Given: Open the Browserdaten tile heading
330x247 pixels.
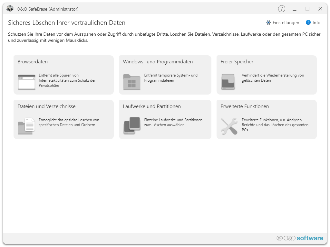Looking at the screenshot, I should (33, 62).
